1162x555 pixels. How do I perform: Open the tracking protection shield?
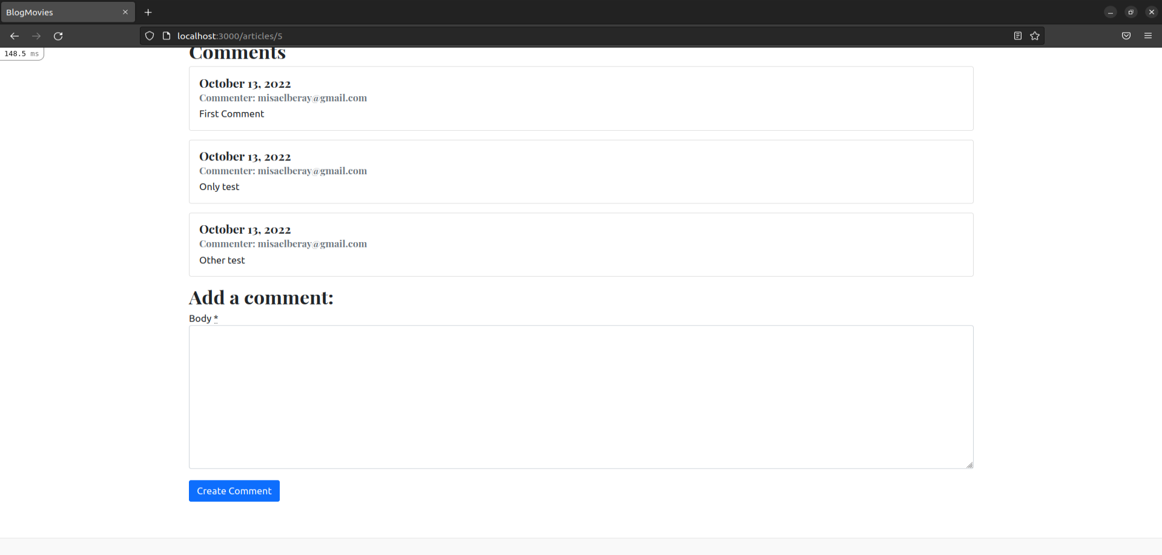[149, 36]
